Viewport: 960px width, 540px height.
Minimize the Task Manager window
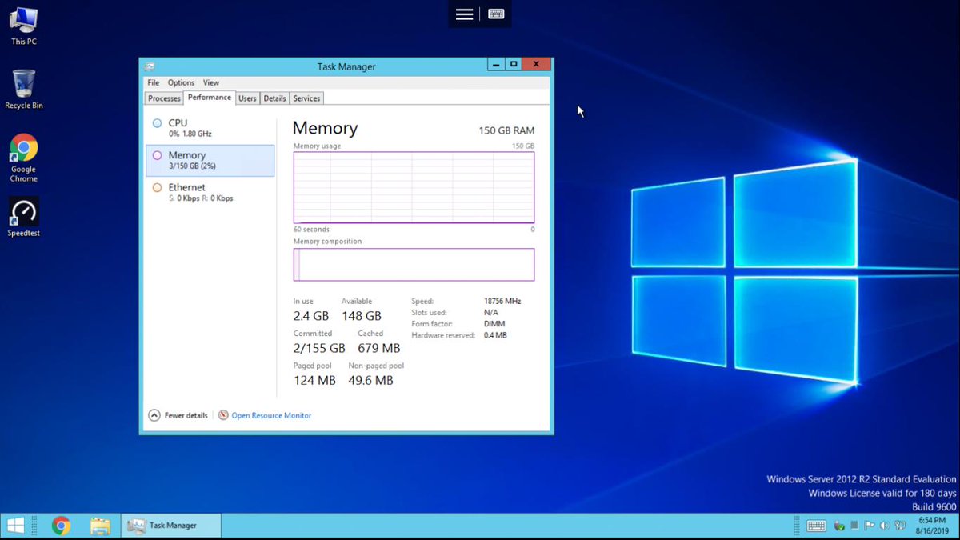(497, 64)
